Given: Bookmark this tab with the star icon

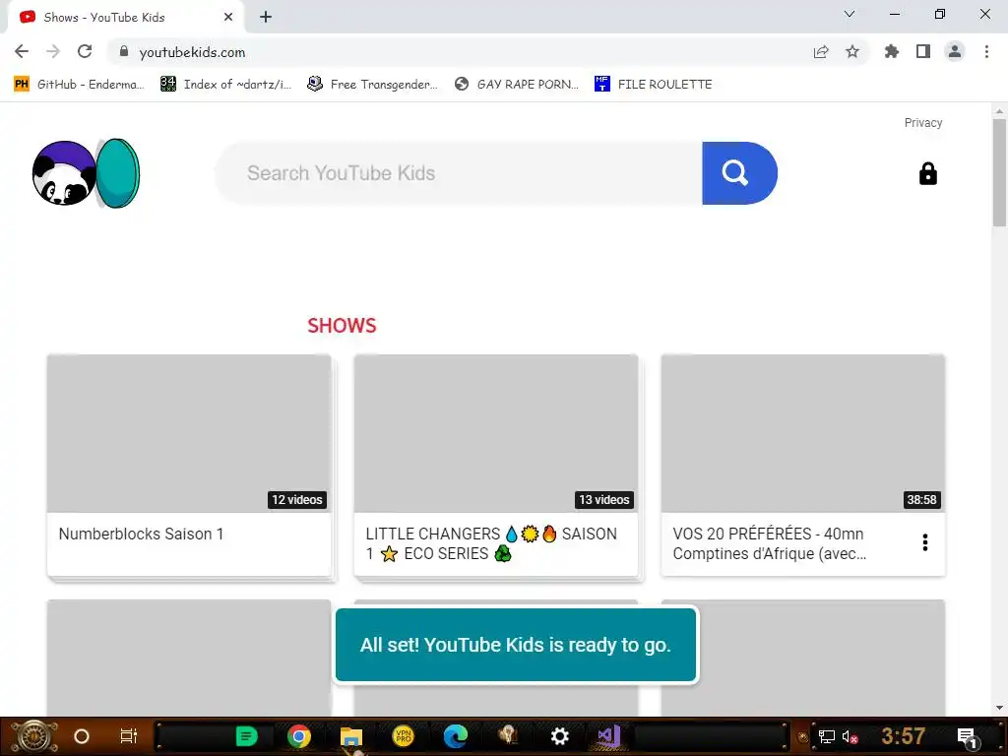Looking at the screenshot, I should point(852,51).
